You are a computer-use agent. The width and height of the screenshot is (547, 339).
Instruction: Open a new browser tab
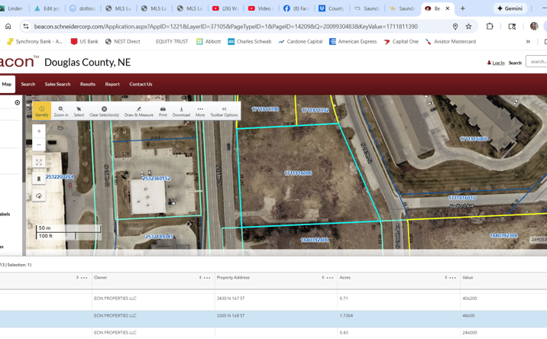coord(462,8)
